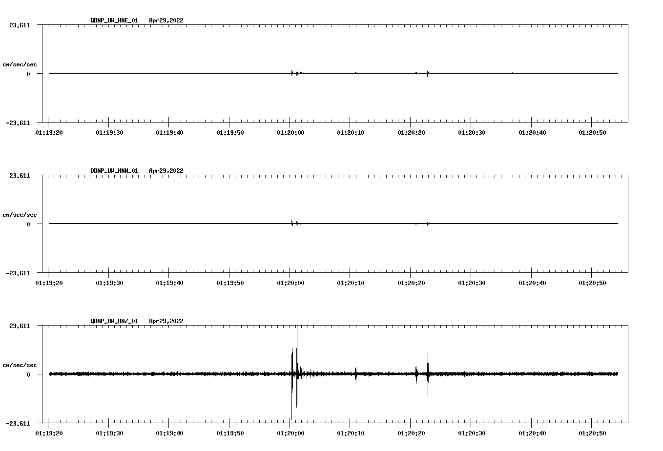Click the QDNP_UW_HNE_01 plot title
Image resolution: width=663 pixels, height=451 pixels.
[114, 20]
